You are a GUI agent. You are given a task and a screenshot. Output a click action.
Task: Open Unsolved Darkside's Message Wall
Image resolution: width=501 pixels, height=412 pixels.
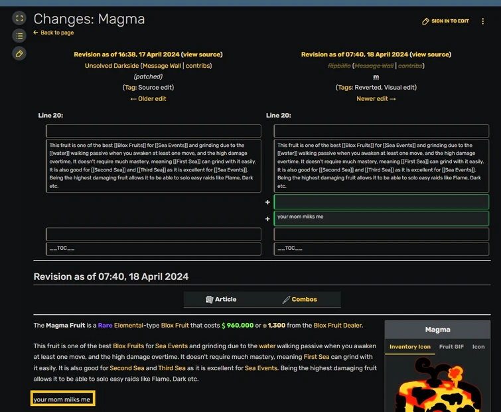162,66
